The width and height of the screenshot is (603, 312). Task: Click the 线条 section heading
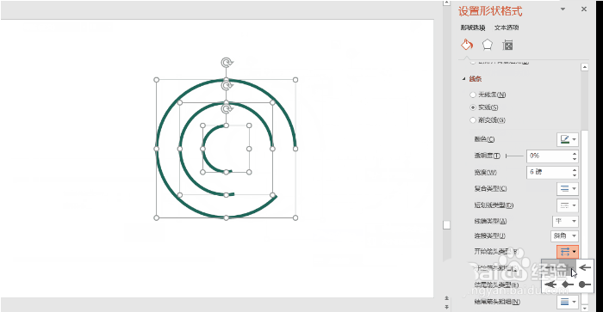(x=476, y=79)
